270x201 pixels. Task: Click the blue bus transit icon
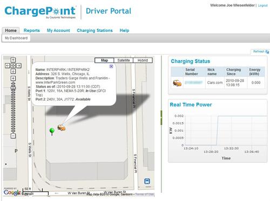click(147, 181)
